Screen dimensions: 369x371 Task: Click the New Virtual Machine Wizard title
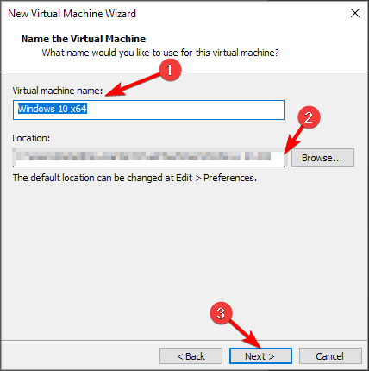(x=72, y=14)
